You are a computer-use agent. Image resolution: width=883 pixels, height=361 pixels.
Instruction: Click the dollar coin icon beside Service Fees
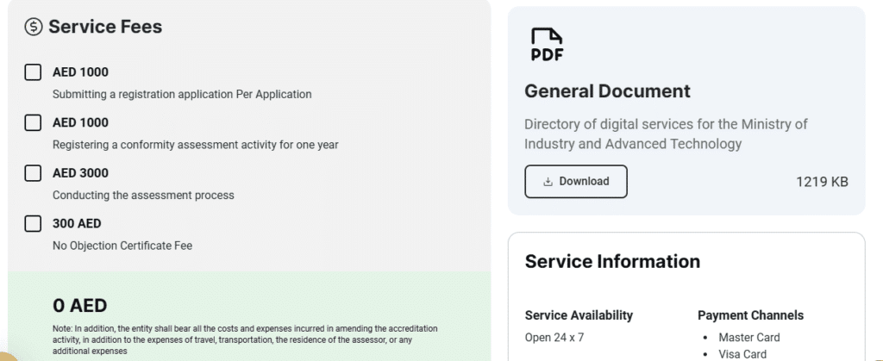[x=34, y=27]
